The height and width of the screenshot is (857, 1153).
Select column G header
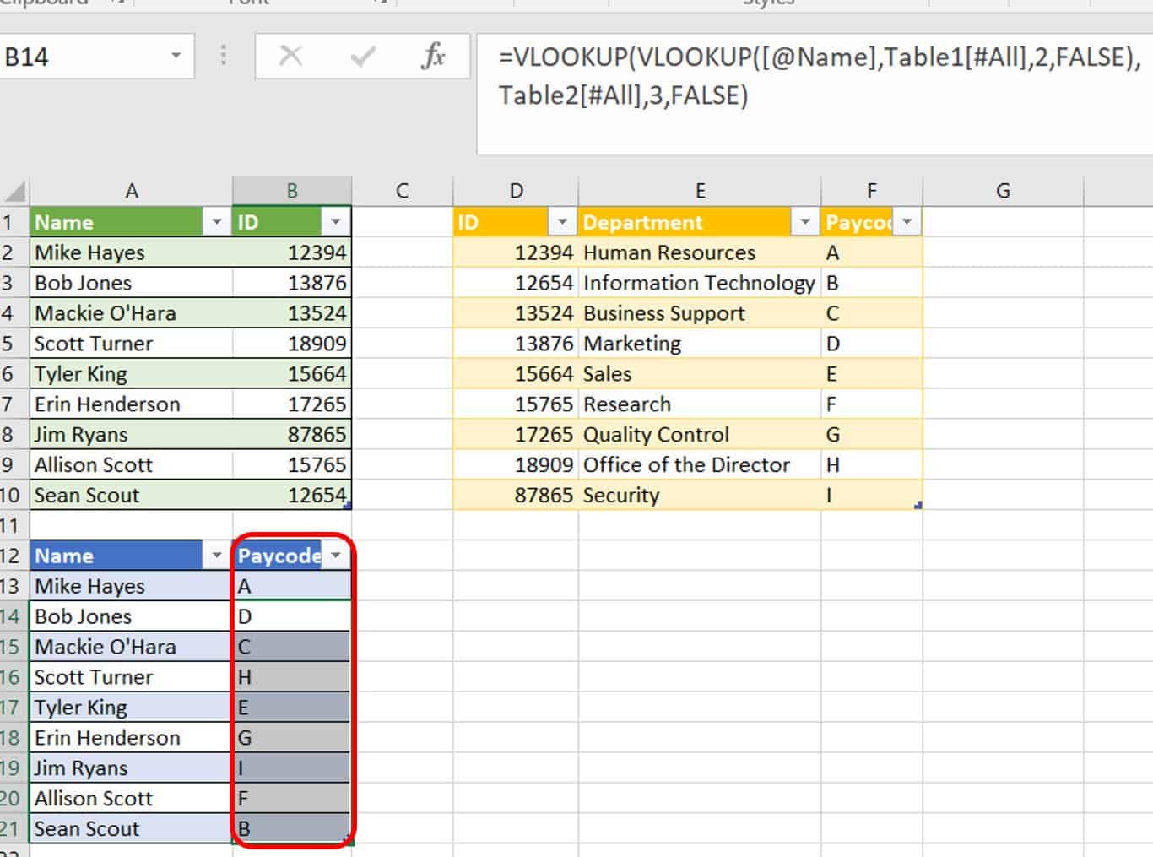point(1003,191)
